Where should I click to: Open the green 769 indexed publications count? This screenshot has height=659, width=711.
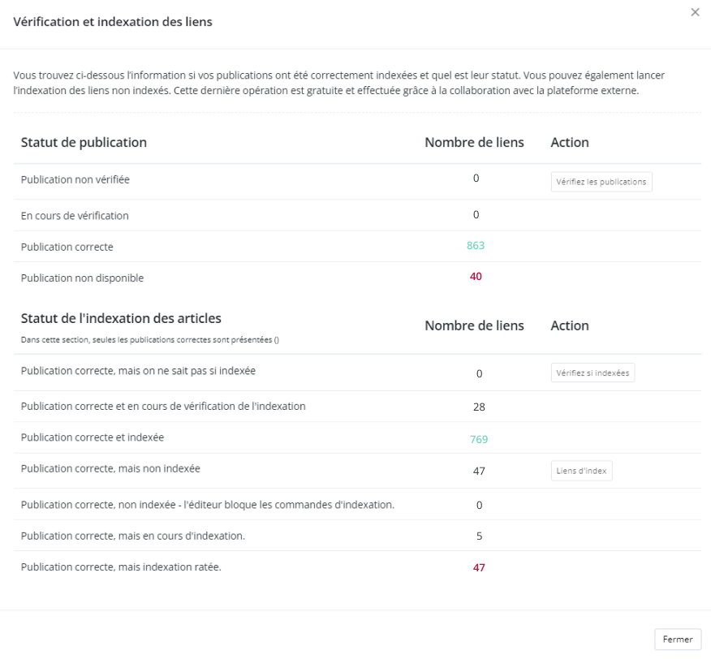[479, 439]
